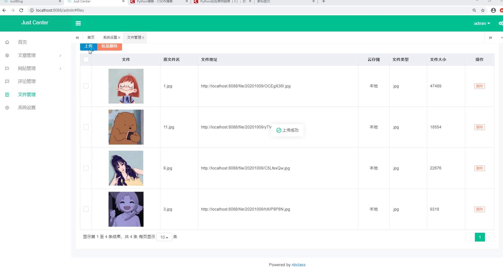Check the checkbox for 11.jpg row
Screen dimensions: 503x268
click(x=86, y=127)
